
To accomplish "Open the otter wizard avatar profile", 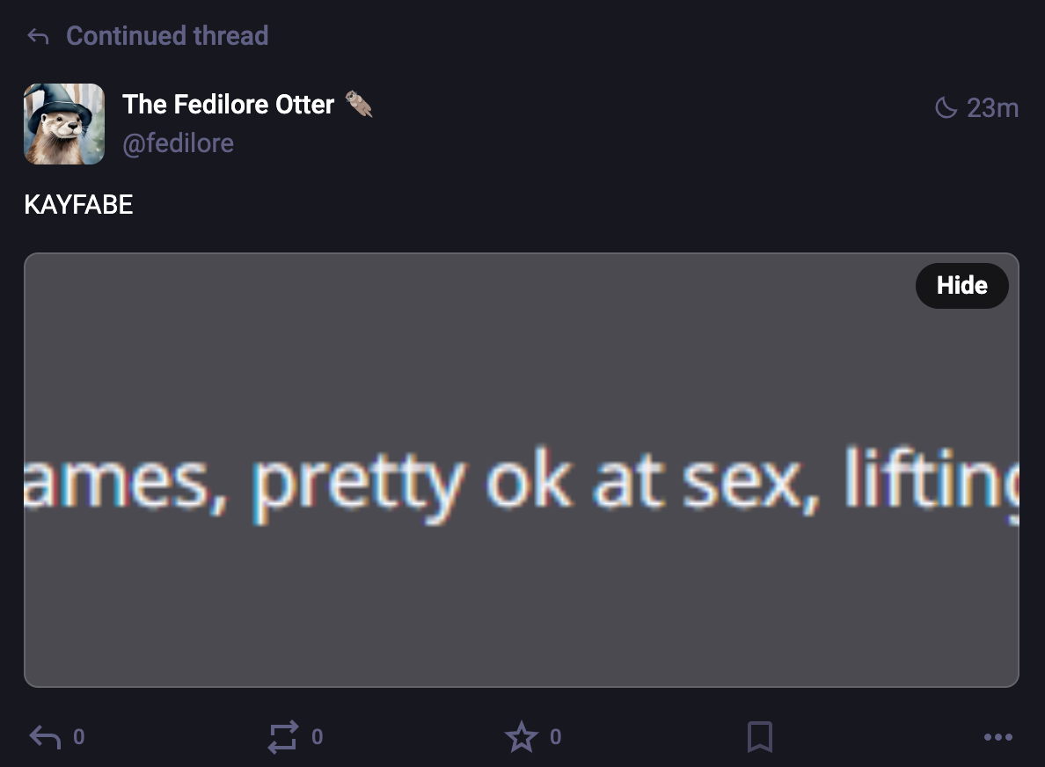I will [64, 124].
